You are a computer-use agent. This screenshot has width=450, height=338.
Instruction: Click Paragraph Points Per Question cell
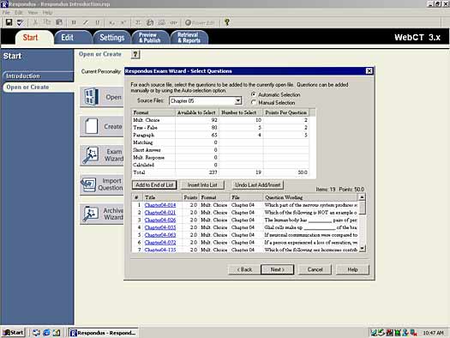point(285,135)
